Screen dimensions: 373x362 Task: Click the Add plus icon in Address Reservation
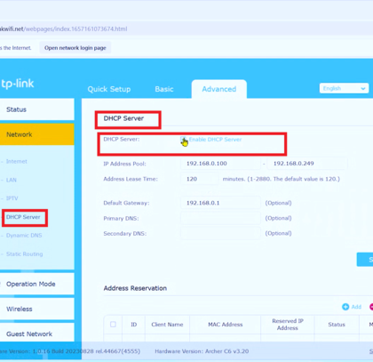tap(345, 307)
